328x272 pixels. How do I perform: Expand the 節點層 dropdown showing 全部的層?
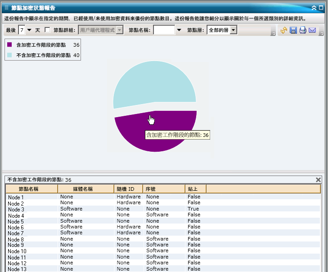[233, 30]
